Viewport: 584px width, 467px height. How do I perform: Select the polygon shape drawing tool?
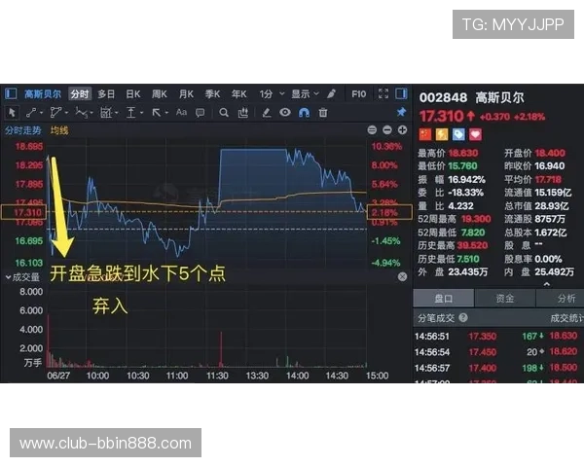(x=55, y=112)
